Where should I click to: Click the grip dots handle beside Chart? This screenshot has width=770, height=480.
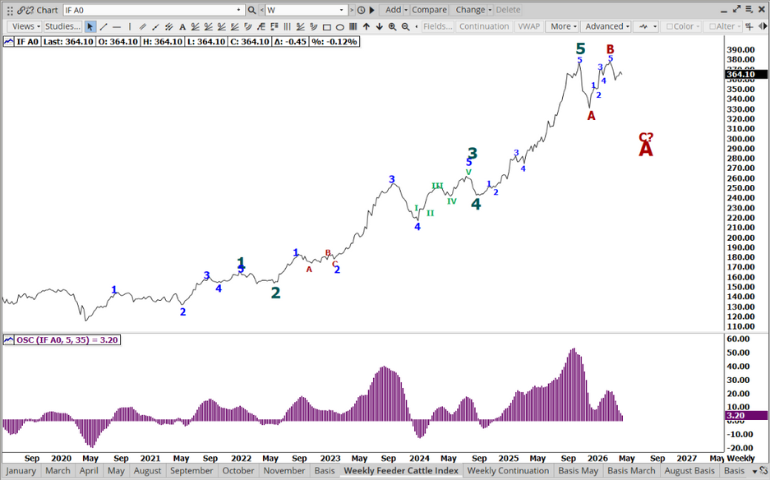pyautogui.click(x=10, y=11)
